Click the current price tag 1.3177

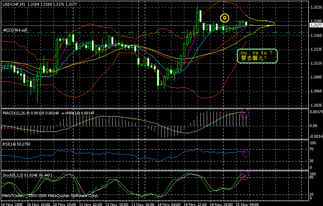316,25
